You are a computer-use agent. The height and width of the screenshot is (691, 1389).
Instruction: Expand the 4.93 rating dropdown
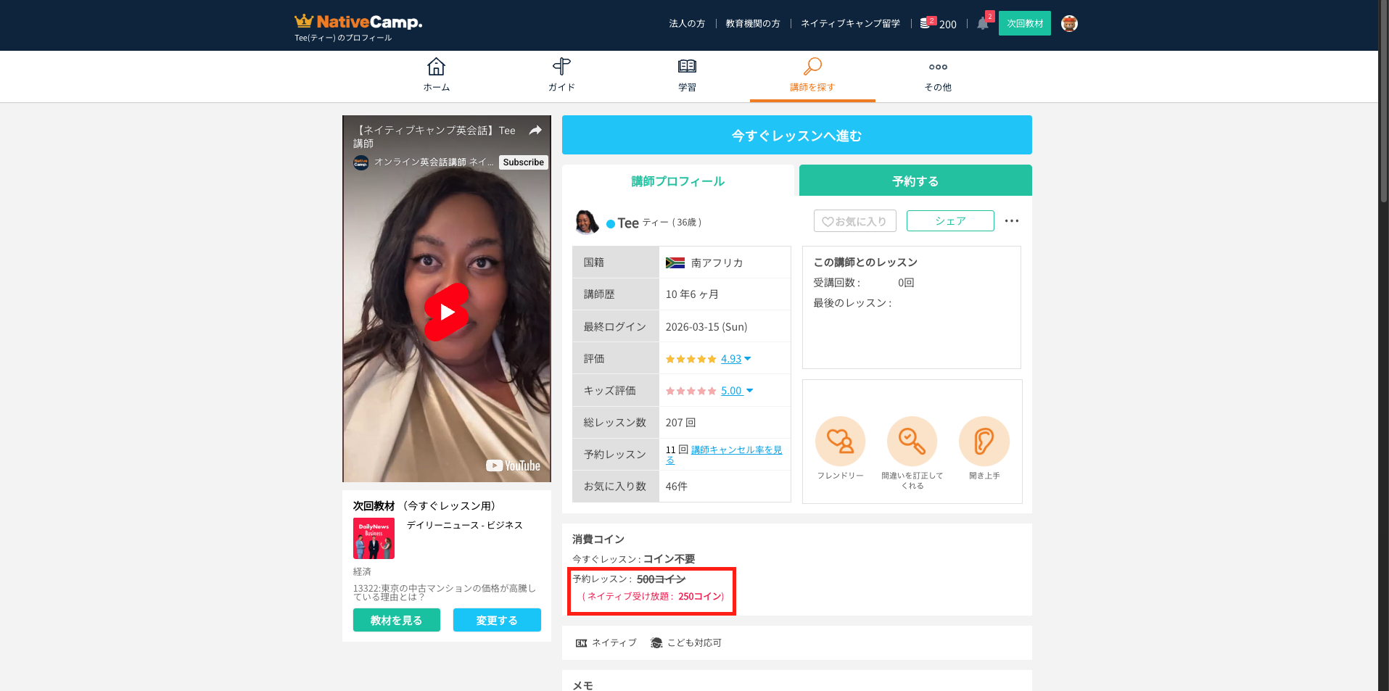748,359
